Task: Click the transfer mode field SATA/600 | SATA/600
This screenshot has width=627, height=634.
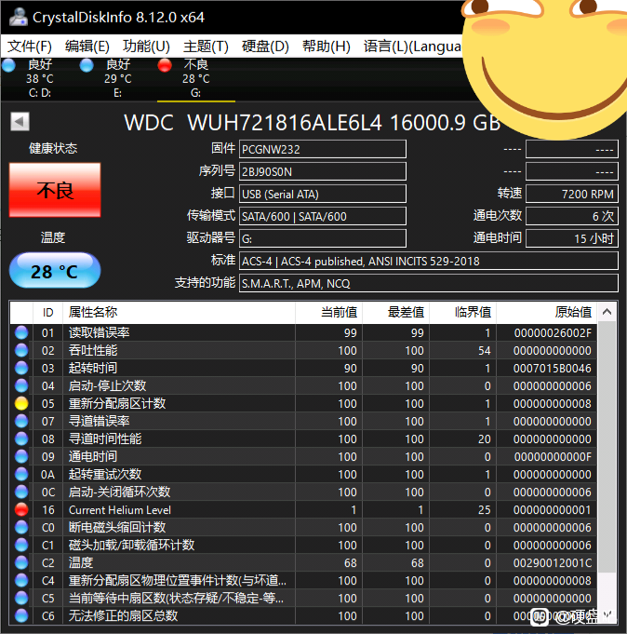Action: click(323, 216)
